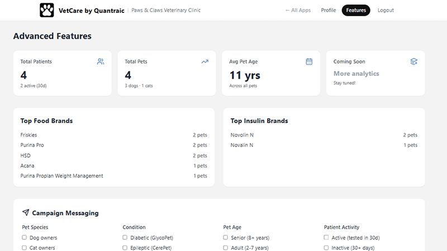Viewport: 447px width, 251px height.
Task: Click the Advanced Features heading
Action: click(53, 36)
